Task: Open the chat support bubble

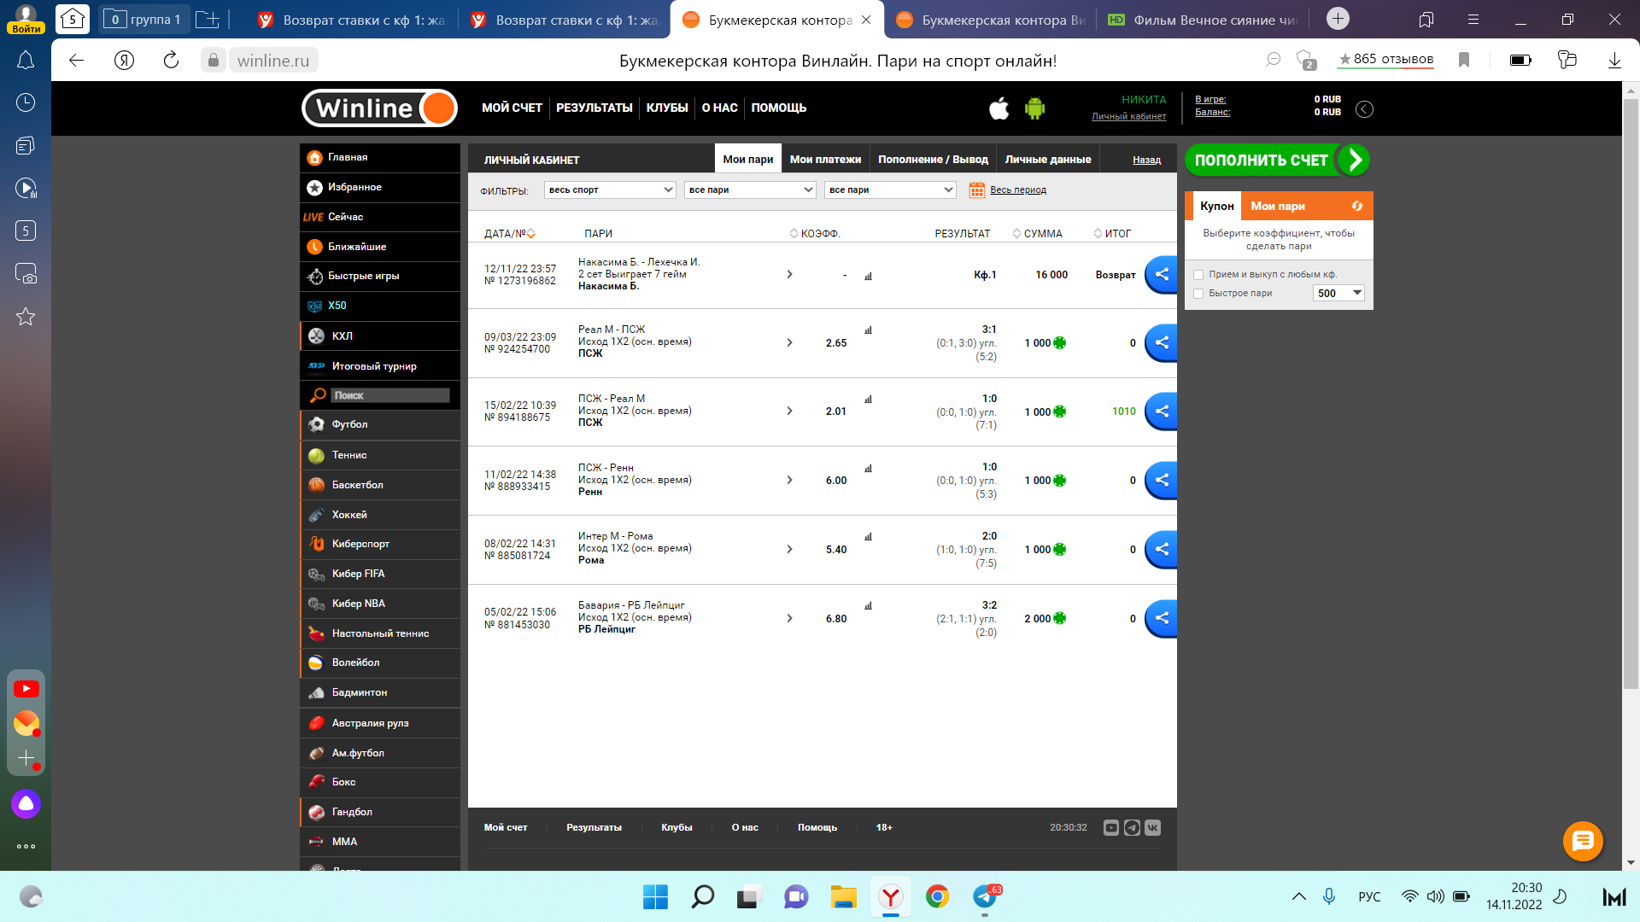Action: coord(1582,841)
